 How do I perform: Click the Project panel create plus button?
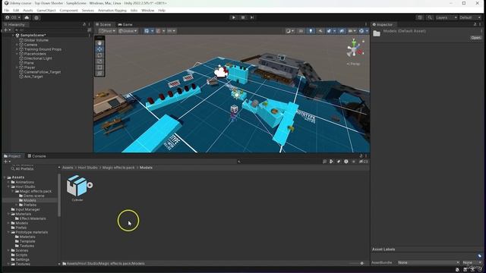point(7,162)
